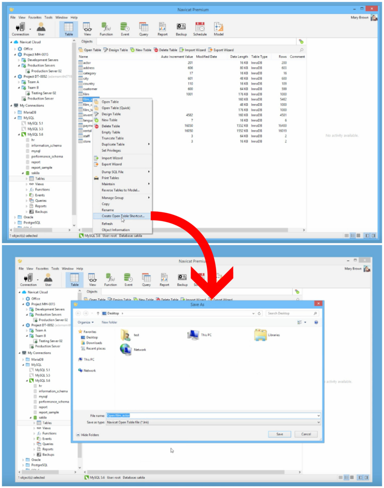Open the Save as type dropdown

point(213,422)
